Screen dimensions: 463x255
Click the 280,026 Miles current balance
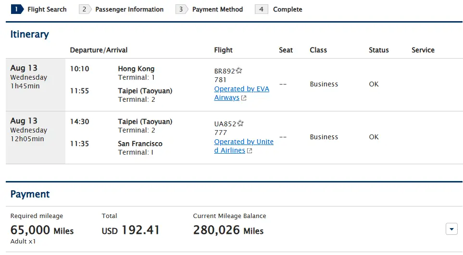coord(228,230)
